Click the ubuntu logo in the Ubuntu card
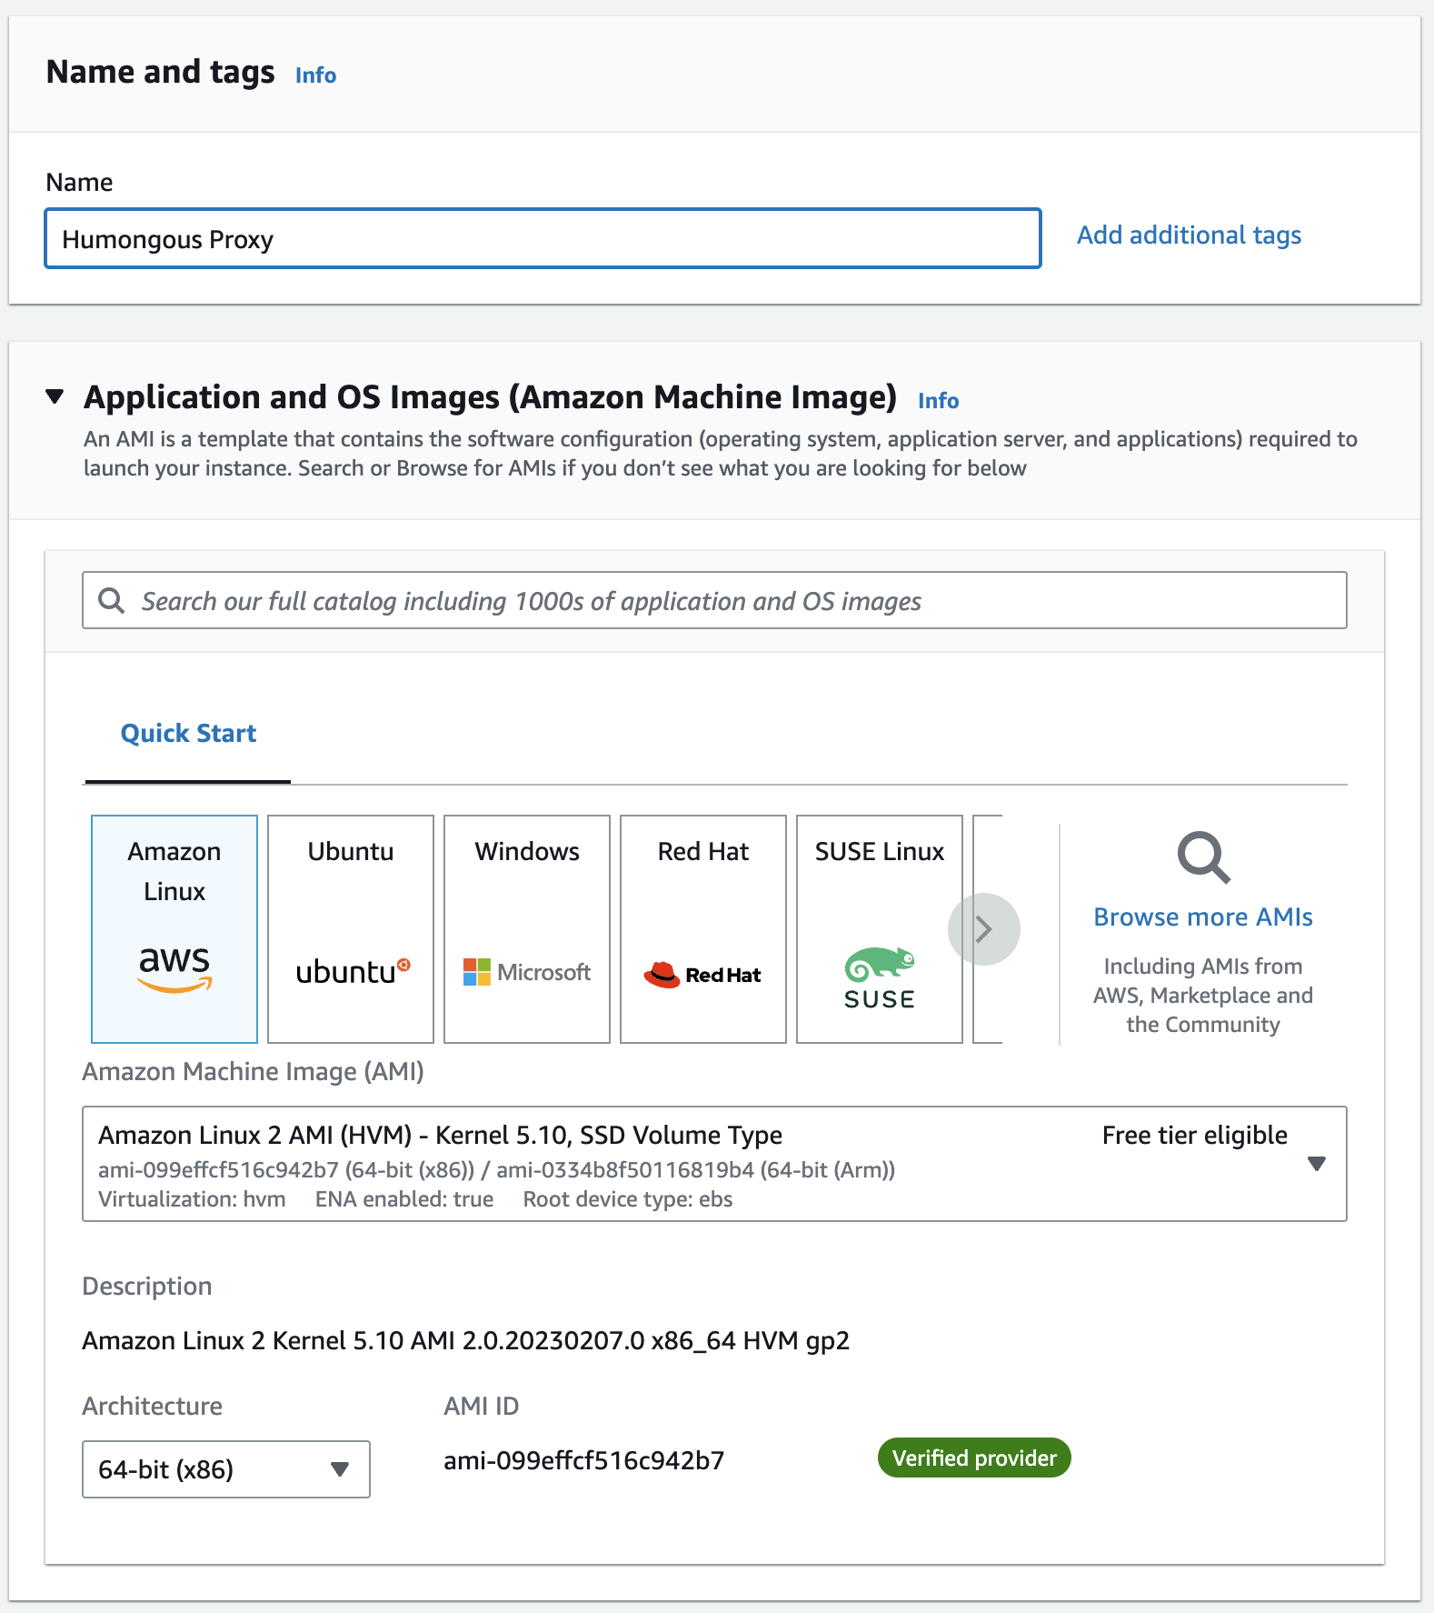 pyautogui.click(x=353, y=972)
